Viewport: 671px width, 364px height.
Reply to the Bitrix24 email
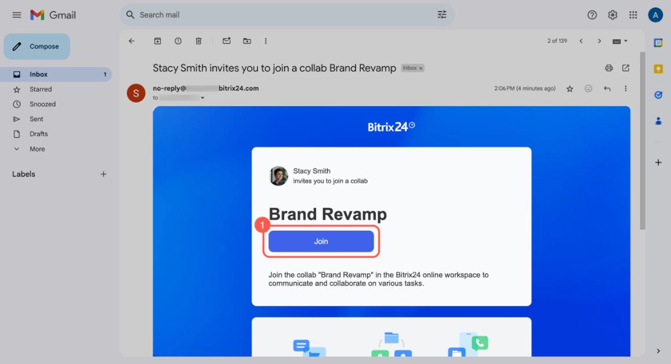click(607, 89)
